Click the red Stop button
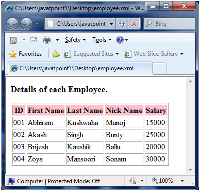 pyautogui.click(x=134, y=24)
